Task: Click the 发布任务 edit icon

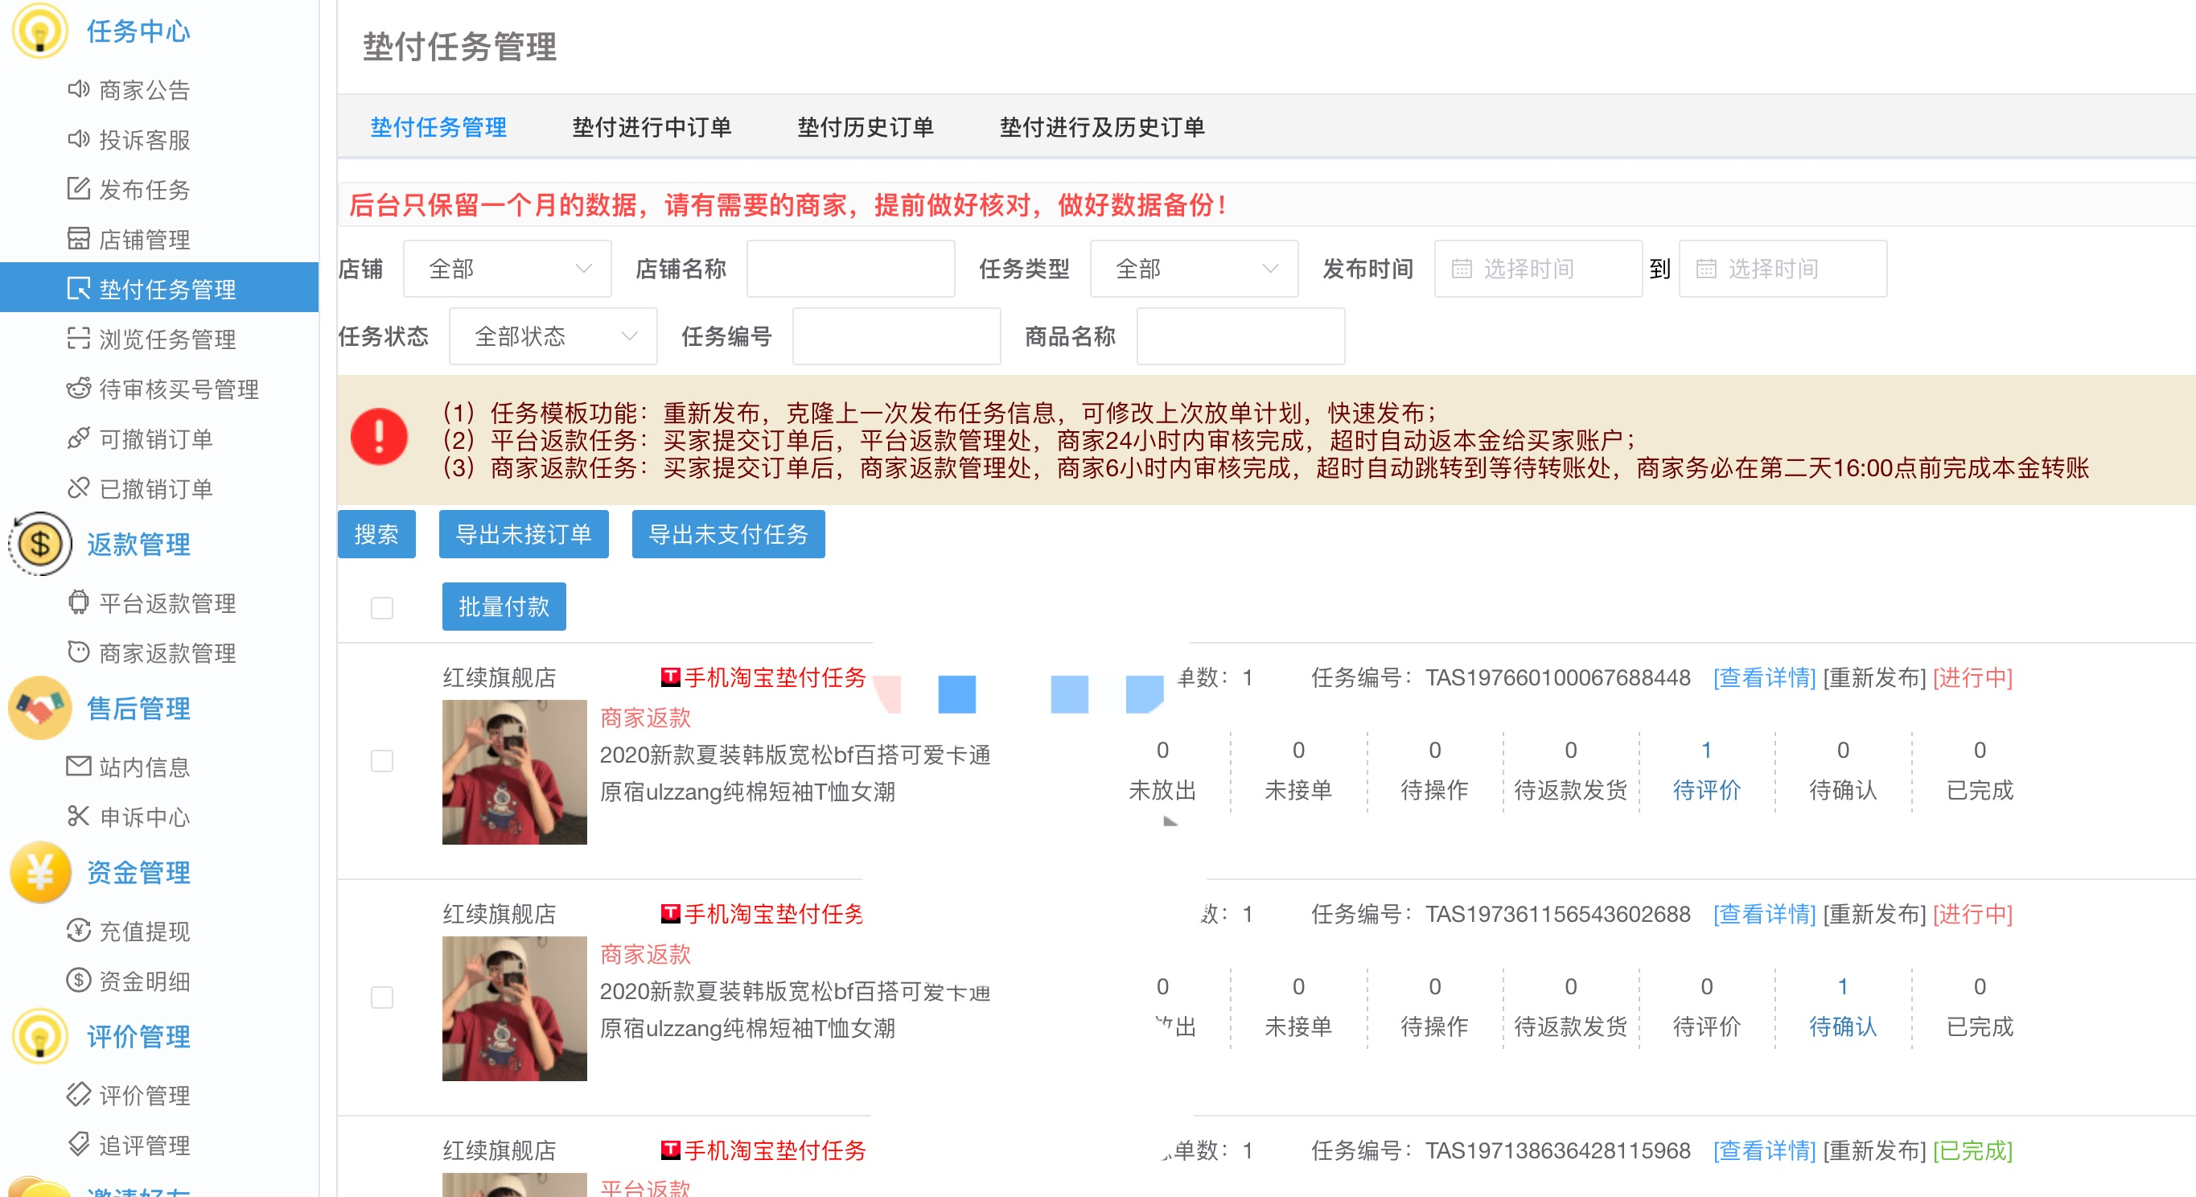Action: coord(79,188)
